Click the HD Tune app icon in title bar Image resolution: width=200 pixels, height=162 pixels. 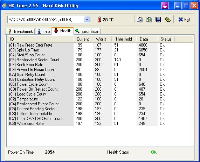point(4,6)
